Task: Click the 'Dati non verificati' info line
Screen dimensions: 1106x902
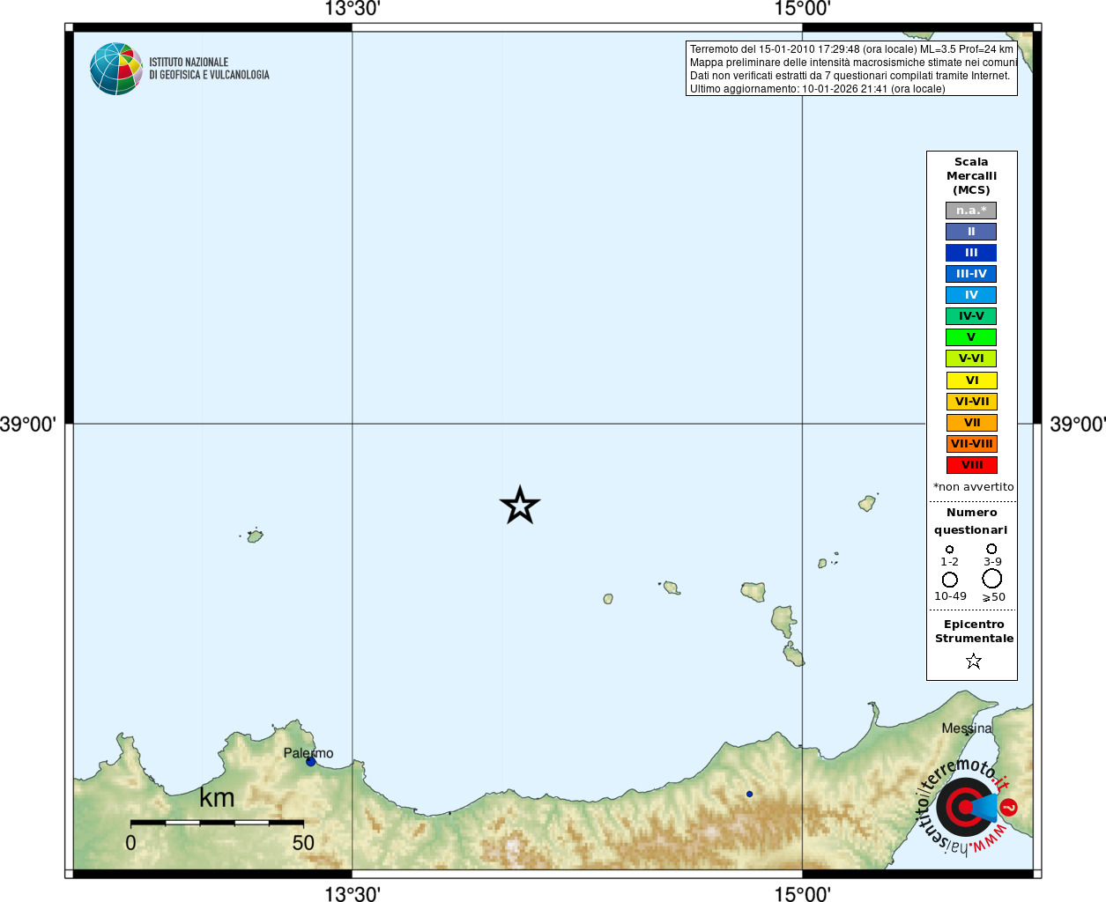Action: click(850, 76)
